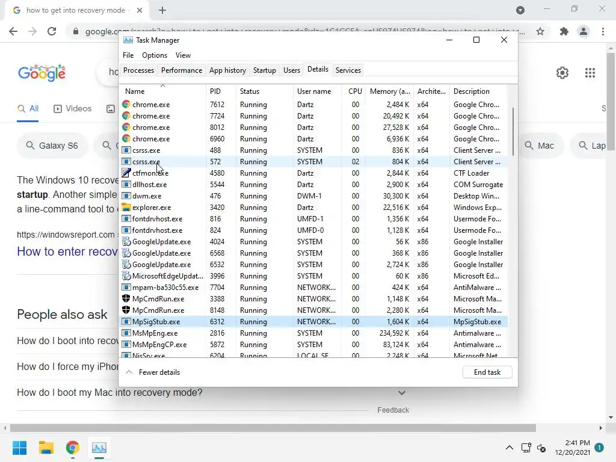The width and height of the screenshot is (616, 462).
Task: Open Google quick settings gear
Action: click(562, 73)
